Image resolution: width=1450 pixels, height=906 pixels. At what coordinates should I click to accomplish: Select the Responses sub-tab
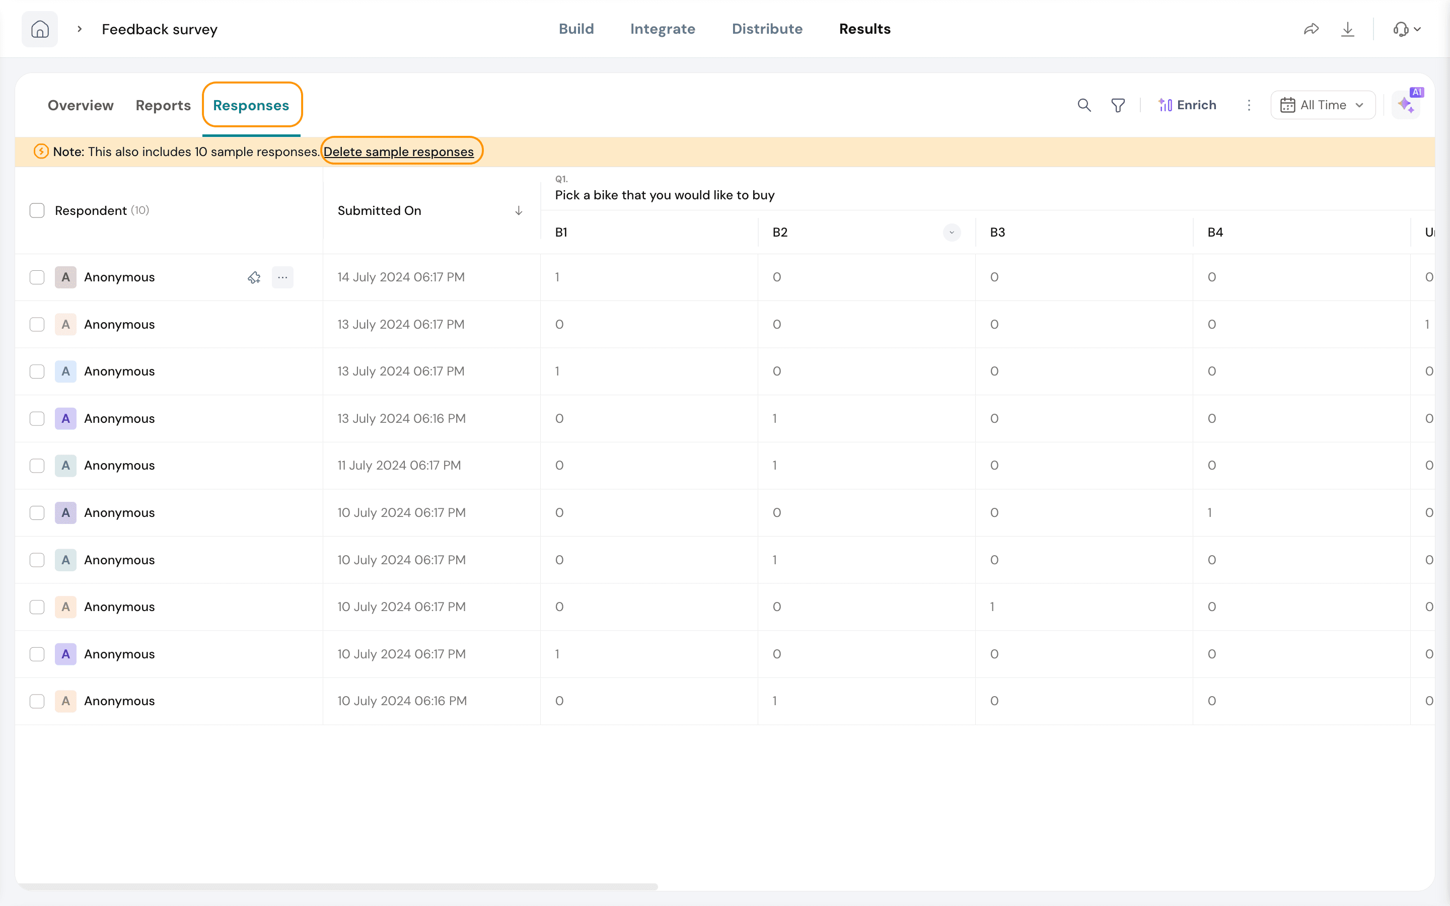tap(251, 106)
